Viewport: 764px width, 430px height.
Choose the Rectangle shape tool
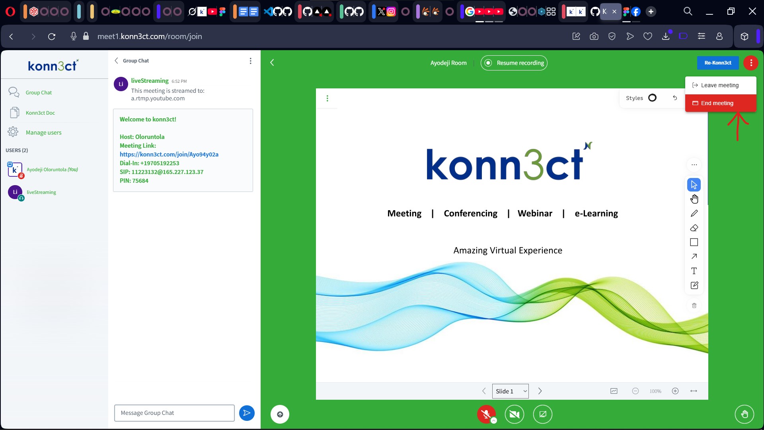[694, 242]
